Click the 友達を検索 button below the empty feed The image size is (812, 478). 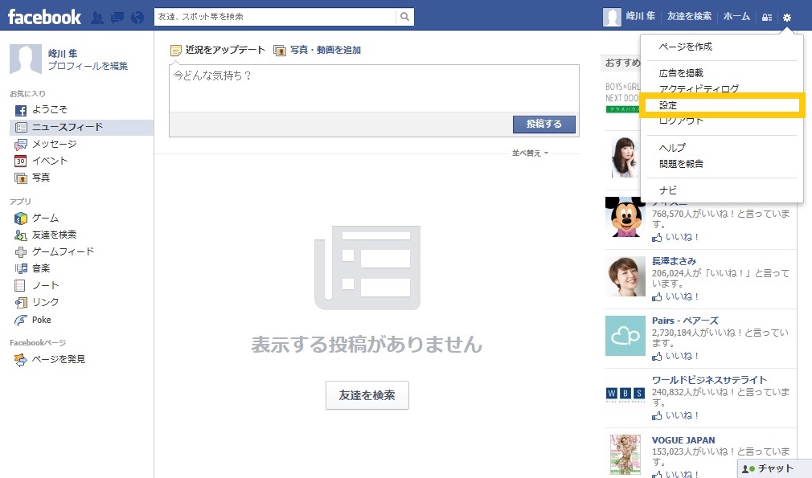pos(367,395)
